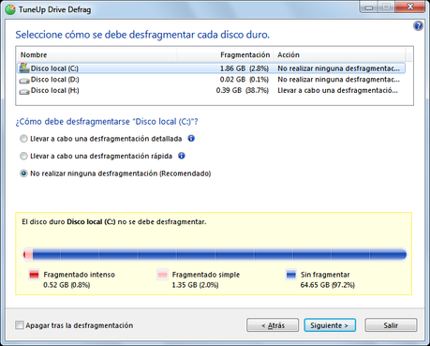Click the drive icon for Disco local (D:)
The image size is (430, 346).
[x=24, y=81]
